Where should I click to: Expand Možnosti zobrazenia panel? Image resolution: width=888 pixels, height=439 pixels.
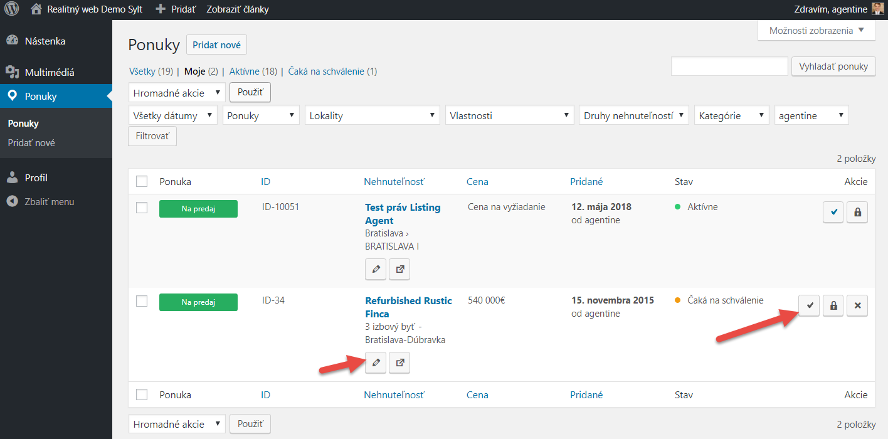(x=817, y=30)
